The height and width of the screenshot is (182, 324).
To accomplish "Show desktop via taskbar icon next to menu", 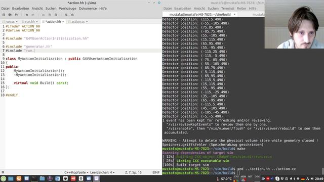I will [11, 178].
